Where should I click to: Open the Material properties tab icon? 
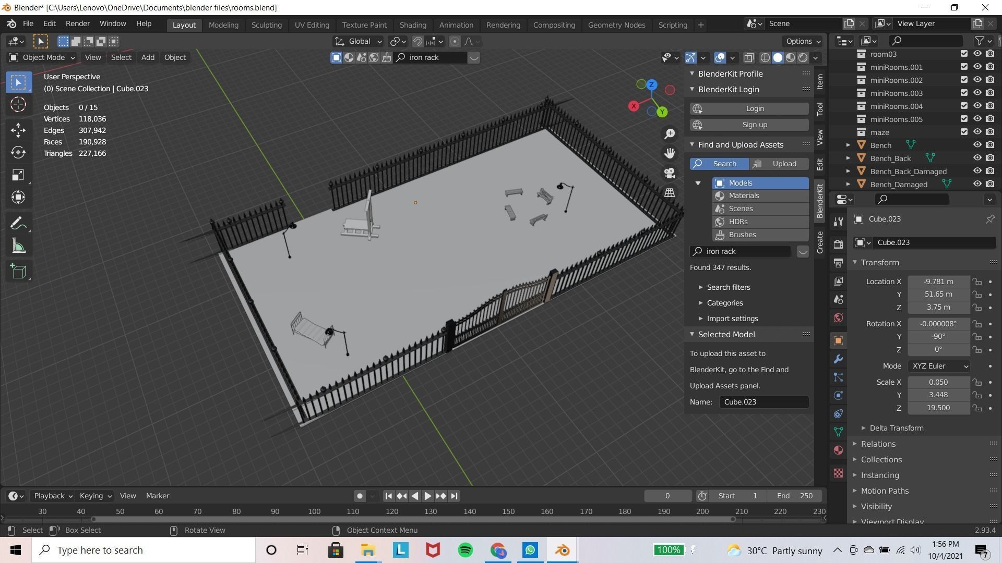click(x=838, y=450)
